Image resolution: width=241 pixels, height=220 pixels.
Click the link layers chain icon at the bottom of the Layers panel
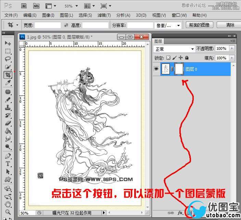(x=170, y=213)
